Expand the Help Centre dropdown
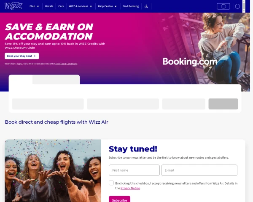The width and height of the screenshot is (253, 202). [x=107, y=6]
